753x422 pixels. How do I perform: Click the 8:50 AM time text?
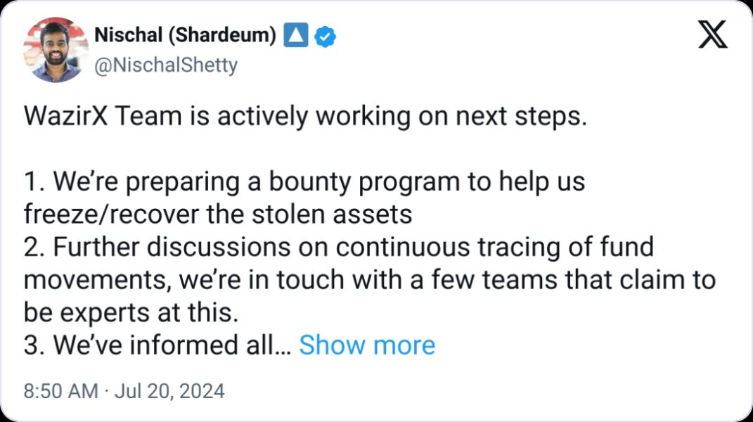click(60, 391)
